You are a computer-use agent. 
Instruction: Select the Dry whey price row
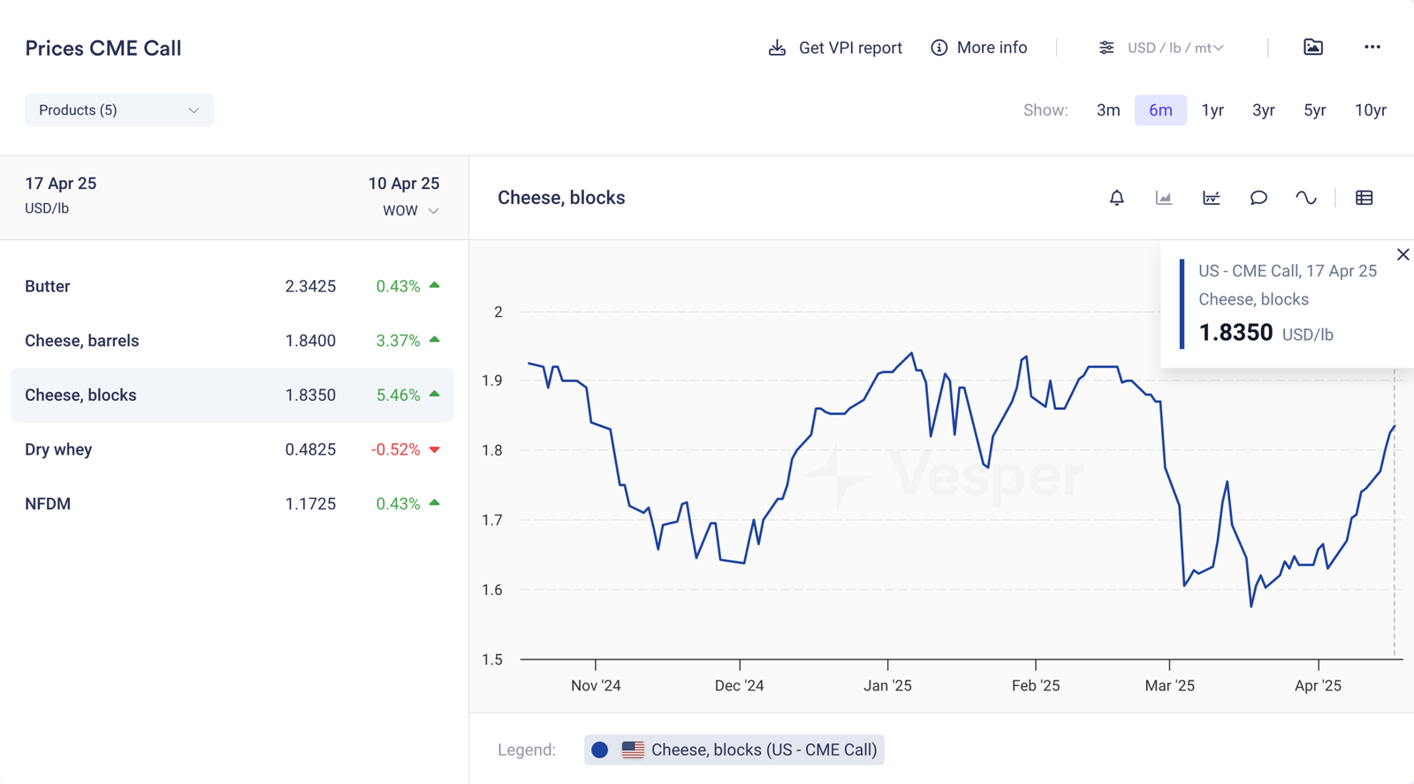click(x=232, y=449)
